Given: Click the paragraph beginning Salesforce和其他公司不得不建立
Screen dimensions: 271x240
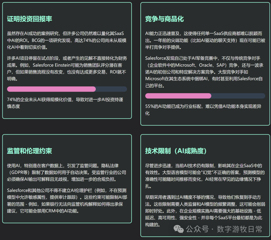Looking at the screenshot, I should 67,200.
